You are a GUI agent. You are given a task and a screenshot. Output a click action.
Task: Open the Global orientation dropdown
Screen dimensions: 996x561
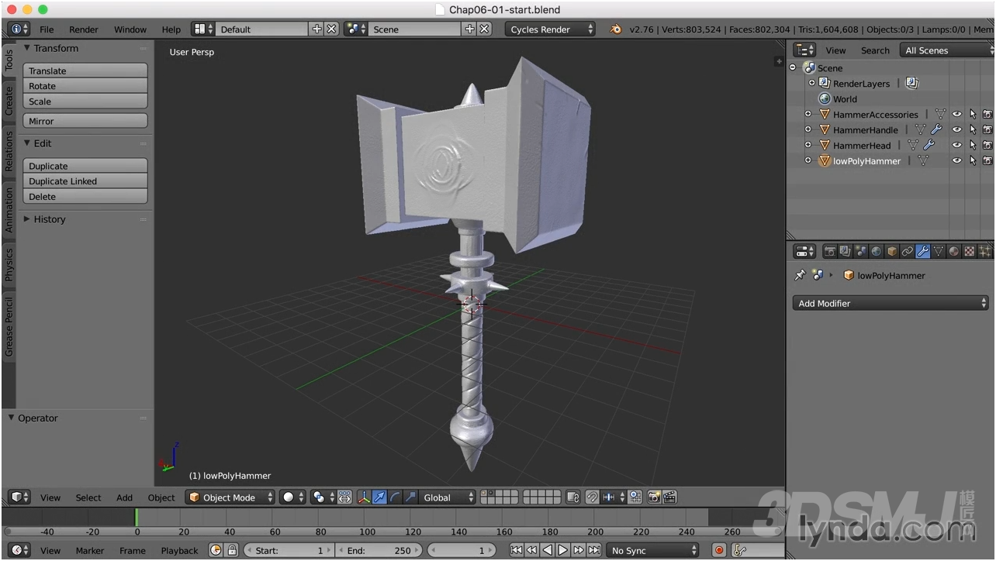[447, 497]
